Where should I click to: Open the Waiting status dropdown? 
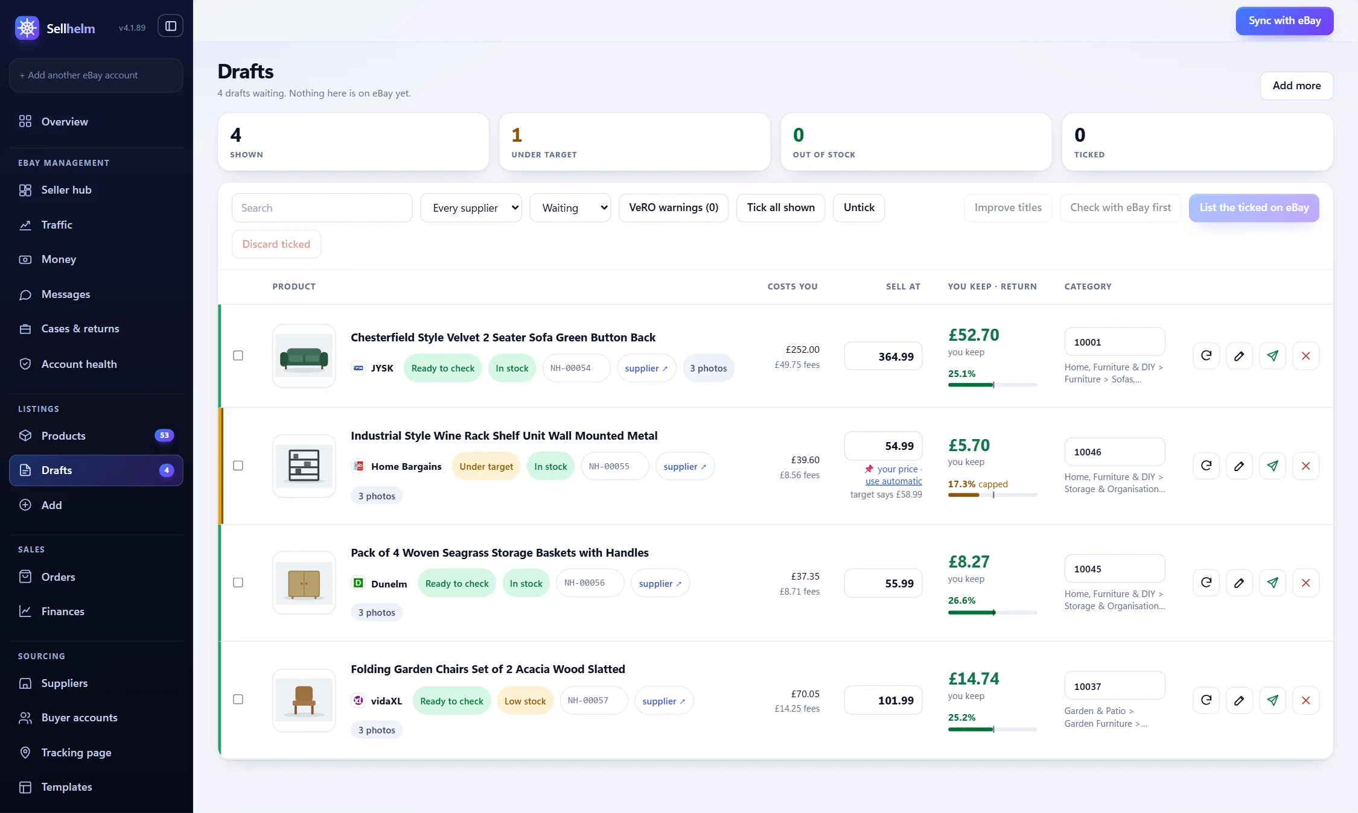click(x=570, y=208)
